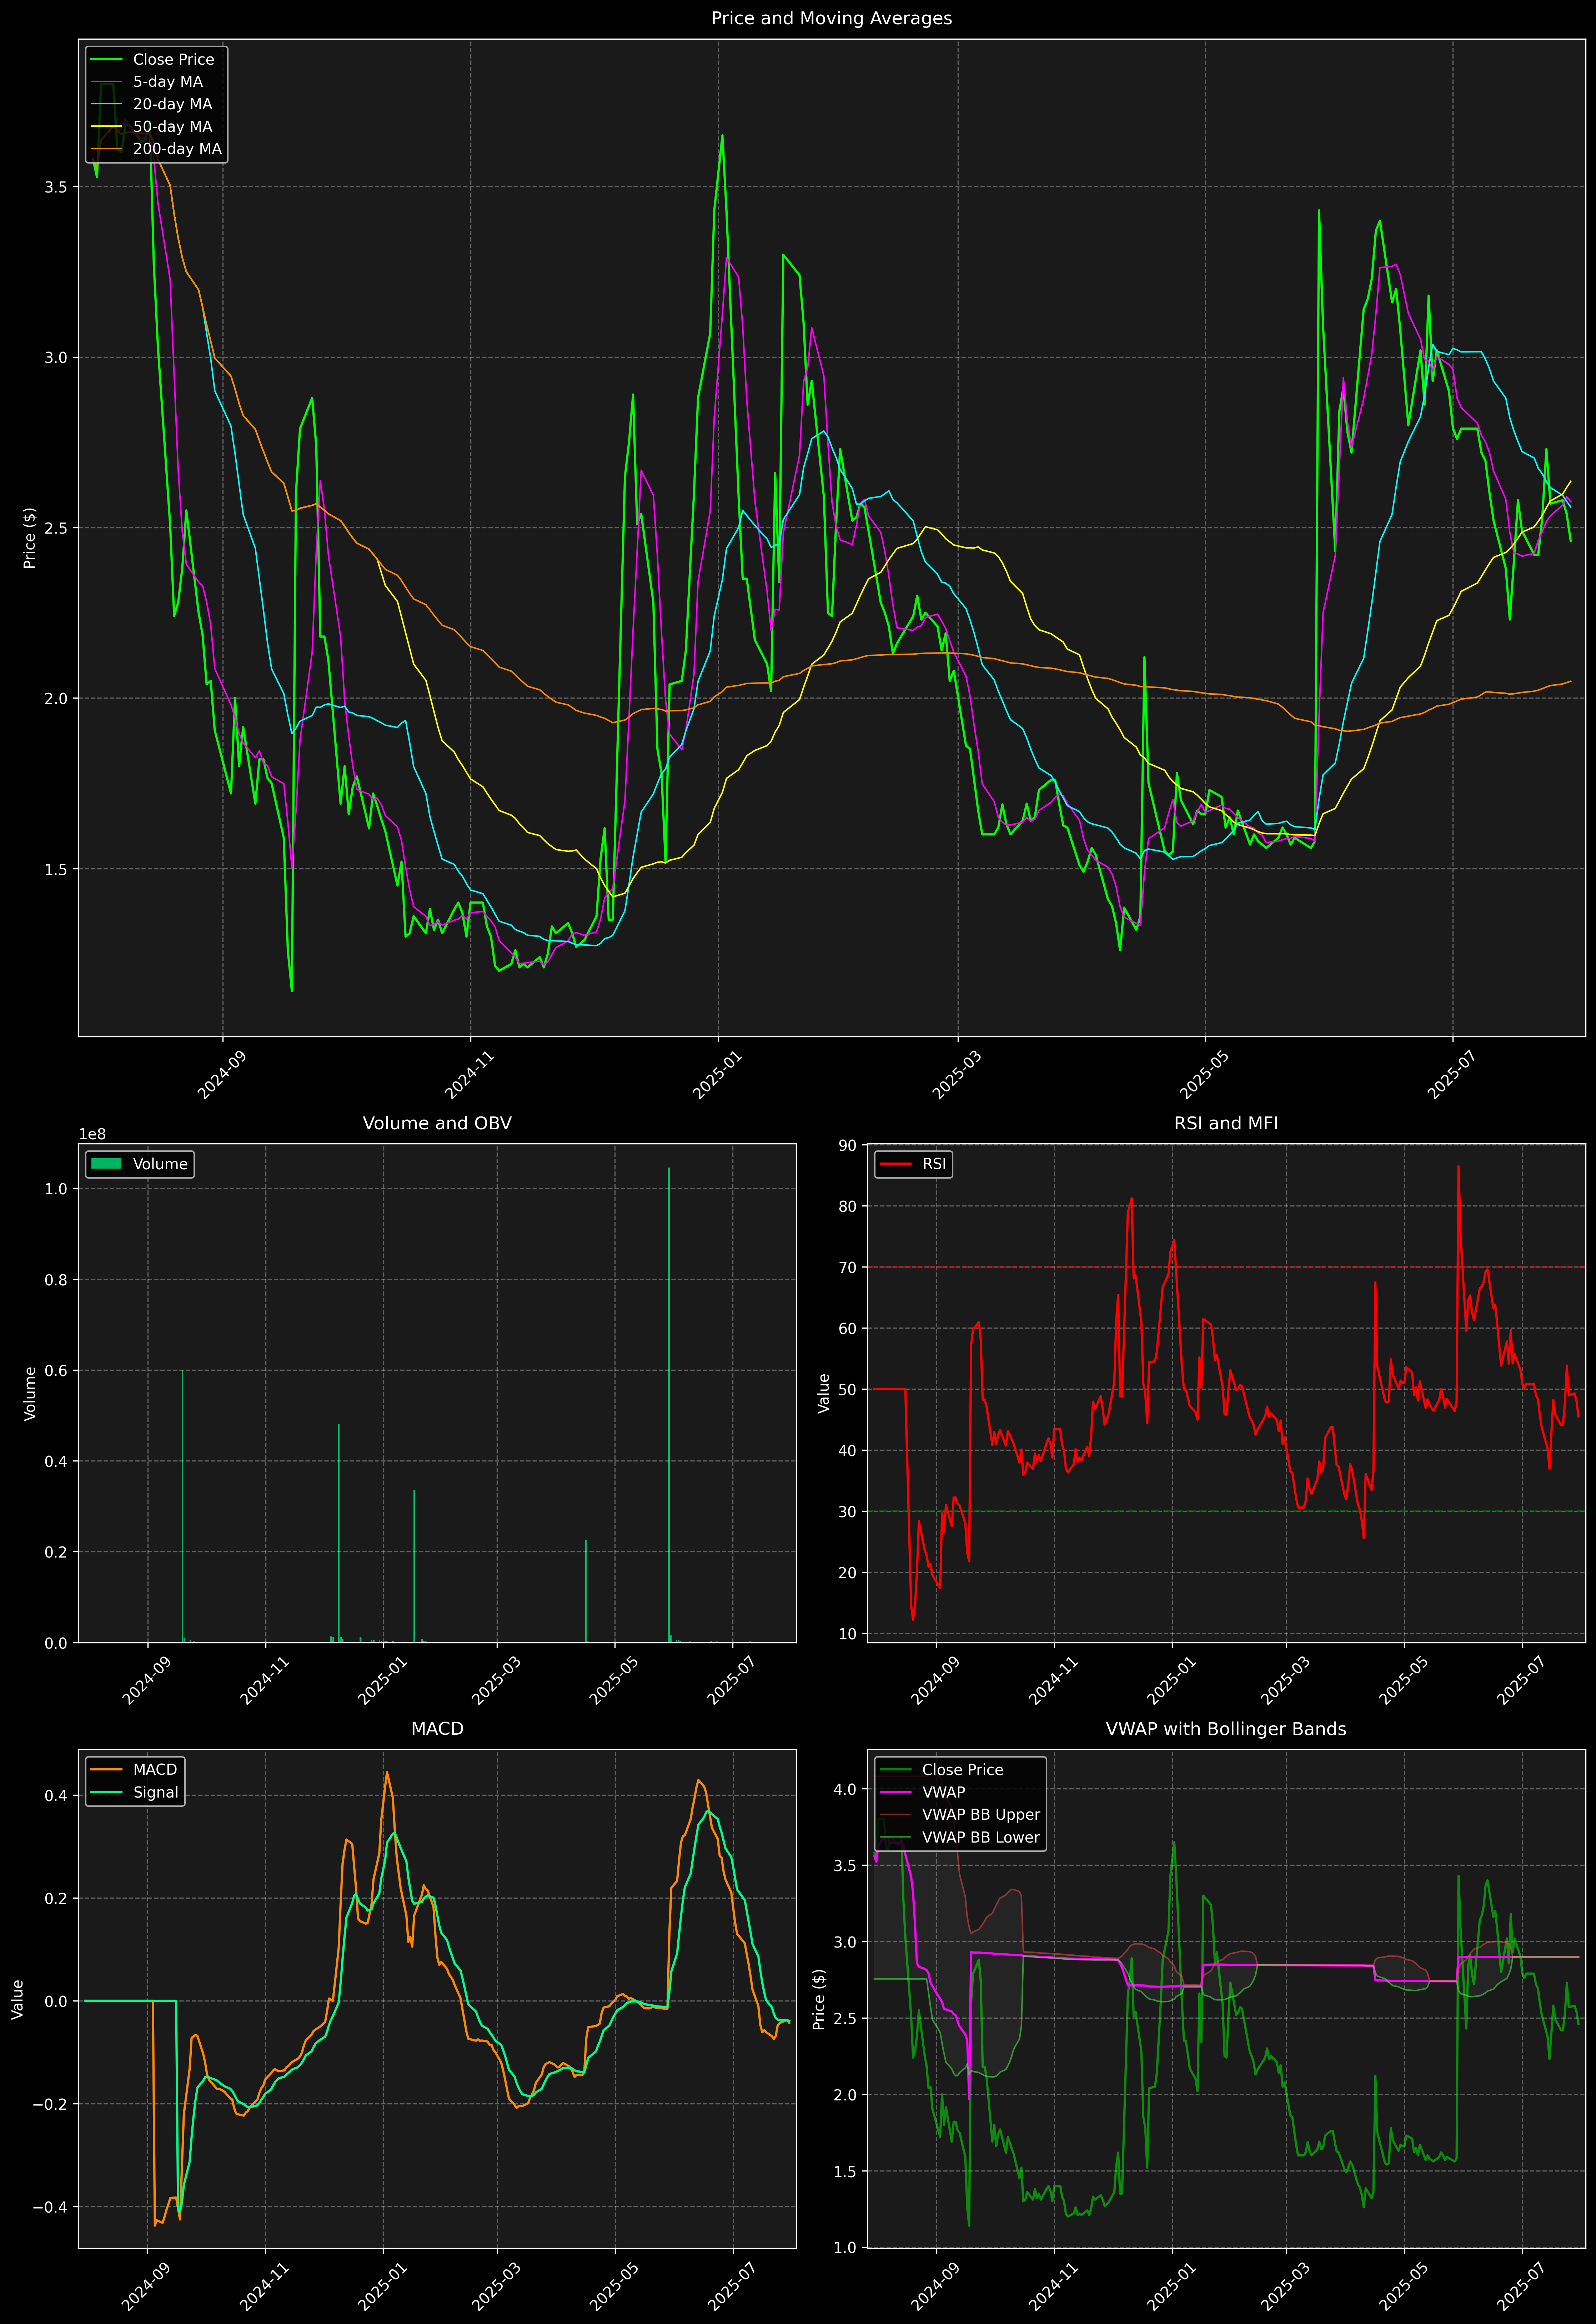Click the '3.5' tick on the top price axis
Screen dimensions: 1596x2324
click(56, 187)
